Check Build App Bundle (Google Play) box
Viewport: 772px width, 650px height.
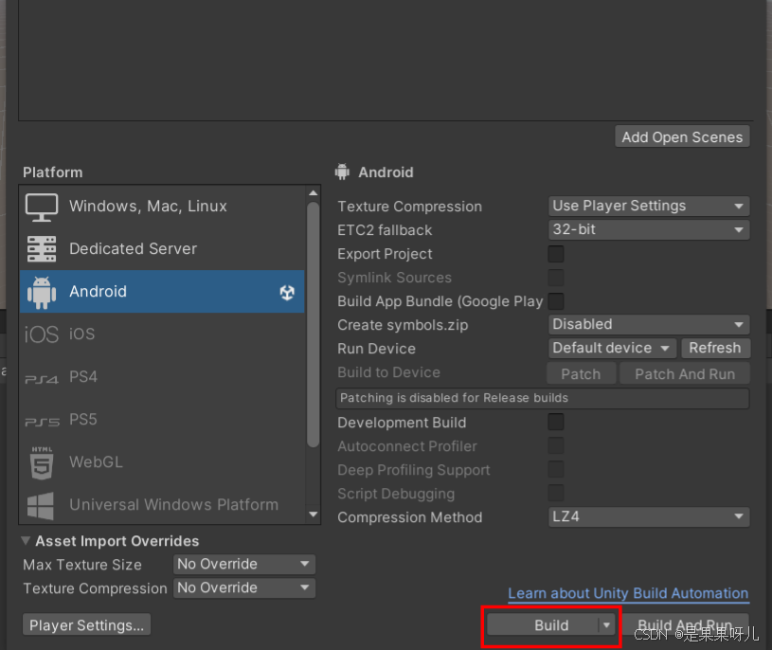556,301
